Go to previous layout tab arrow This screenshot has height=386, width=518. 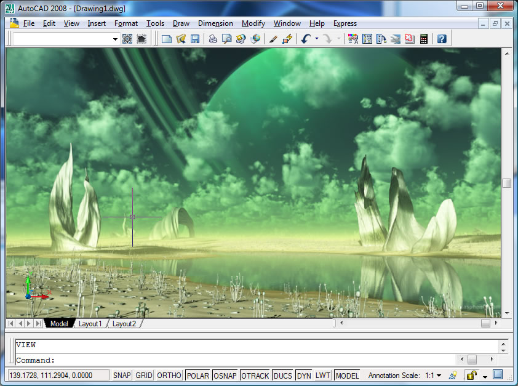coord(20,323)
